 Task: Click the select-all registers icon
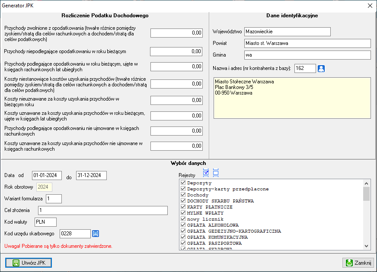(x=206, y=173)
